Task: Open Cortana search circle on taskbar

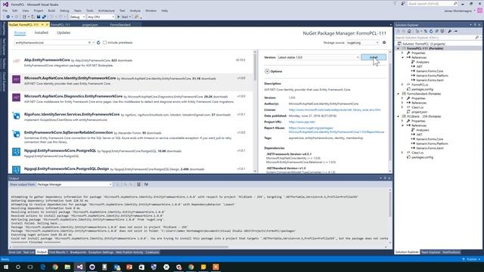Action: (x=18, y=267)
